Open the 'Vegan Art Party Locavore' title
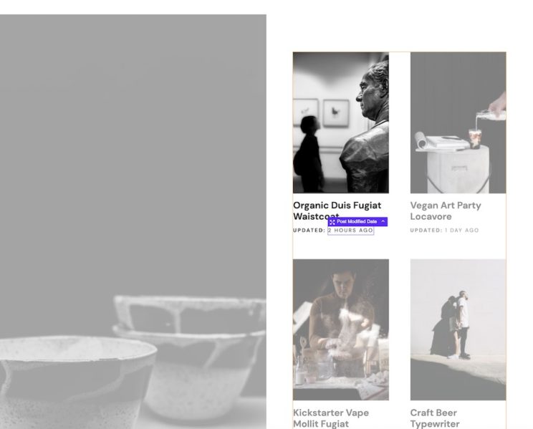533x429 pixels. click(446, 211)
